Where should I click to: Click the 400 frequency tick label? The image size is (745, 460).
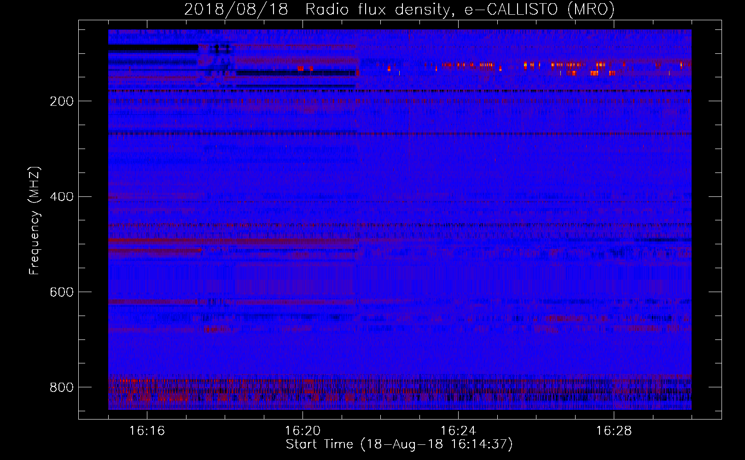point(61,197)
